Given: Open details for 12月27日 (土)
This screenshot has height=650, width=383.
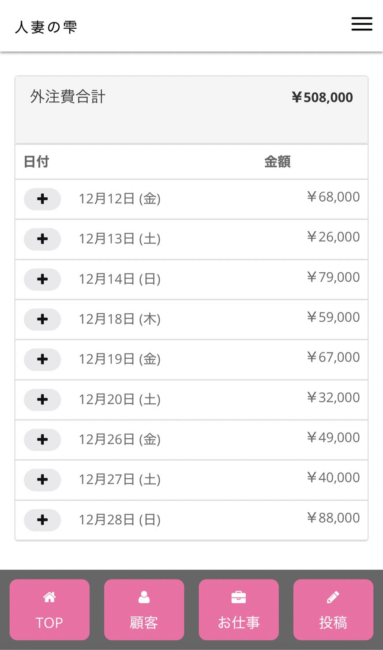Looking at the screenshot, I should click(42, 480).
